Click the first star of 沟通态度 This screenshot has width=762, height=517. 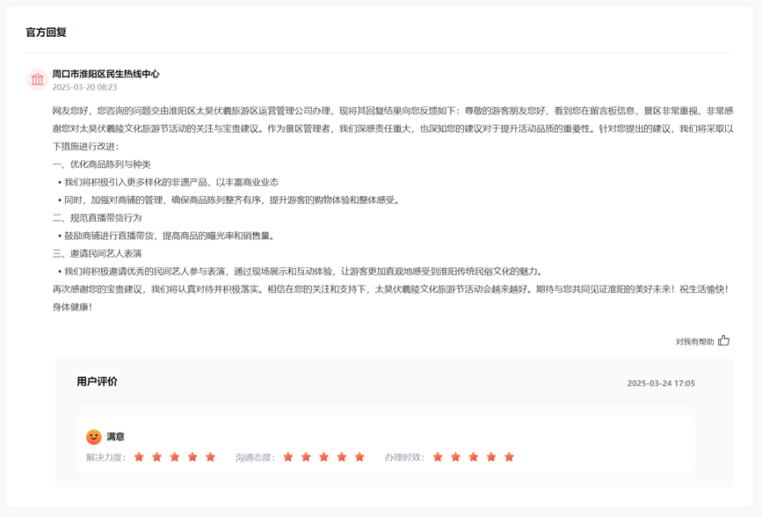288,457
